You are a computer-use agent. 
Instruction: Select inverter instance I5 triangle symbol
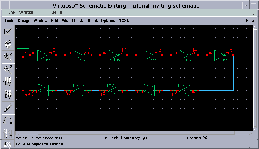click(x=220, y=55)
